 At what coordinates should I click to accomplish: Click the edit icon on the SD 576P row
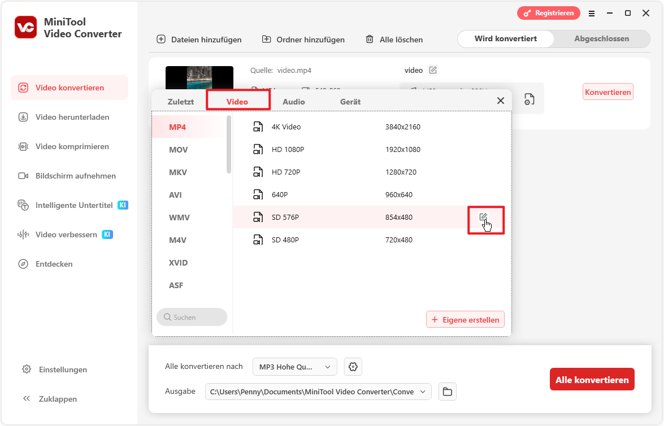point(483,217)
